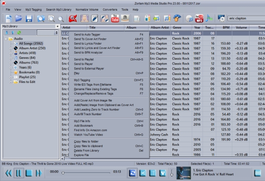Screen dimensions: 265x181
Task: Choose Watch YouTube Video
Action: [109, 135]
